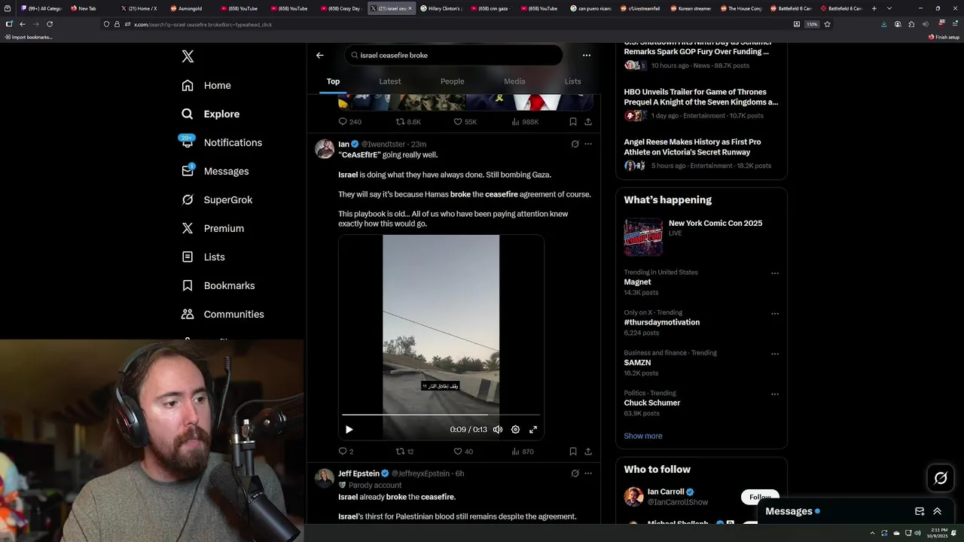Open Jeff Epstein's profile name link
Viewport: 964px width, 542px height.
(358, 473)
